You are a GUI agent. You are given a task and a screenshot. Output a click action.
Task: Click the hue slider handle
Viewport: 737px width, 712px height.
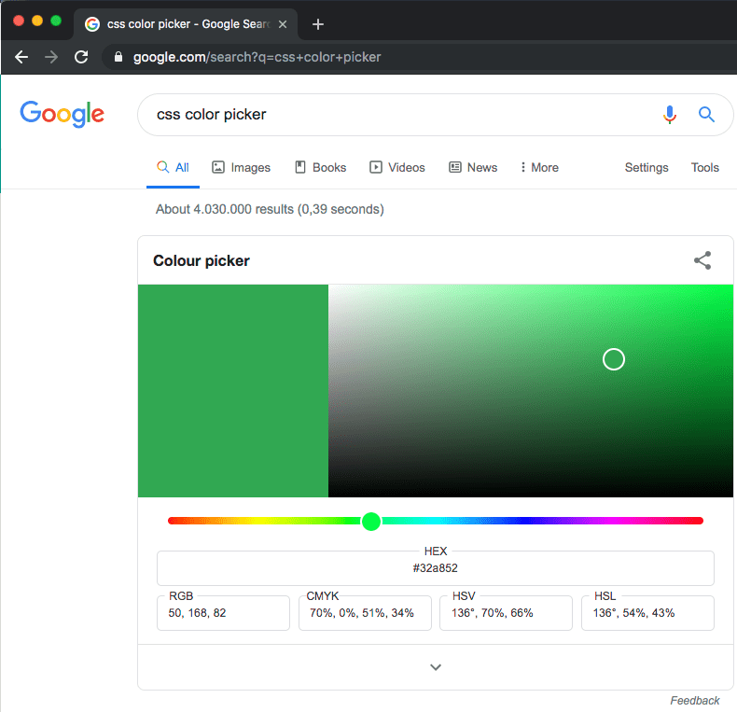point(371,521)
